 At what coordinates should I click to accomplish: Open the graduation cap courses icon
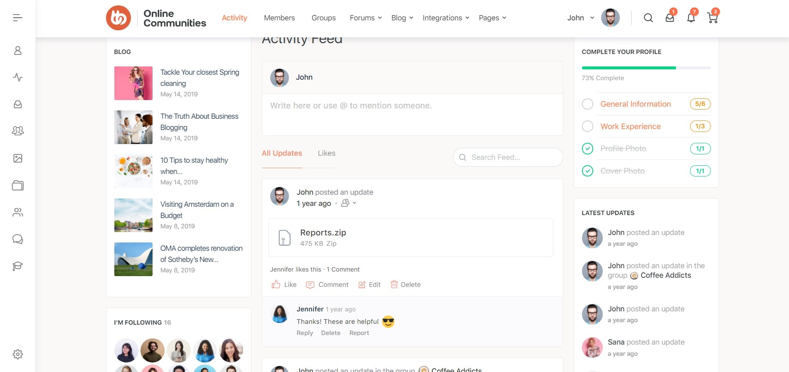[x=17, y=266]
